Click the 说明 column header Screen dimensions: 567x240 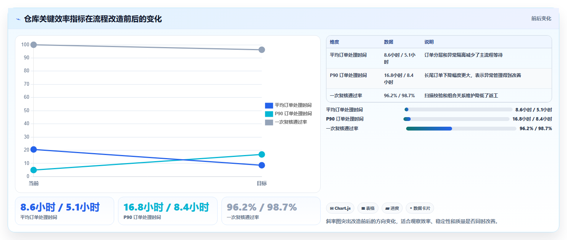tap(429, 42)
